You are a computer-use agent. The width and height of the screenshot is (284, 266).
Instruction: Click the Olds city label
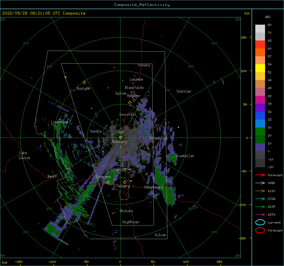click(120, 132)
